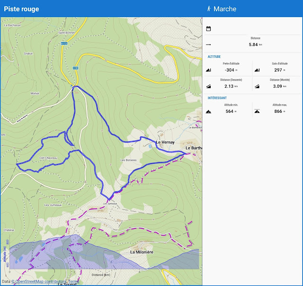
Task: Click the maximum altitude peak icon
Action: [x=257, y=111]
